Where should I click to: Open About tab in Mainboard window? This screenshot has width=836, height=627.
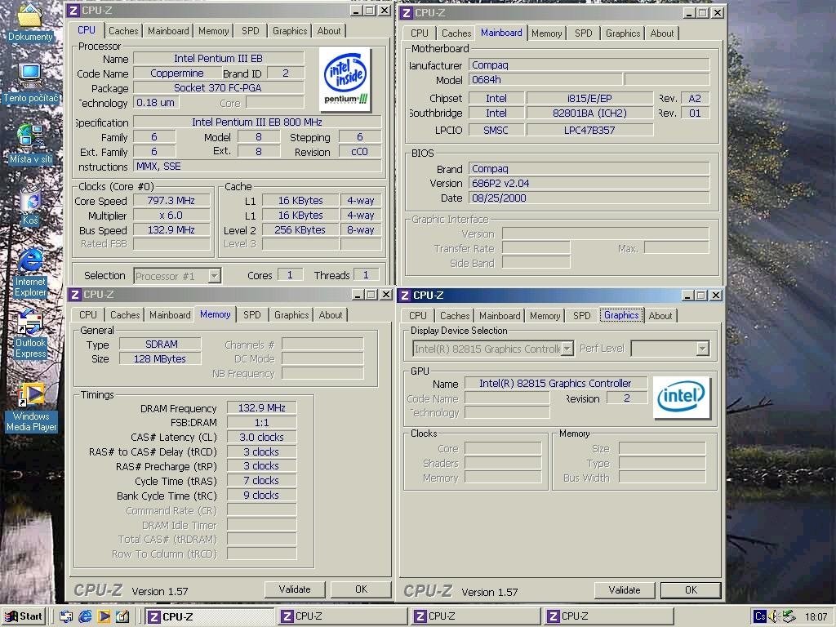pos(661,33)
